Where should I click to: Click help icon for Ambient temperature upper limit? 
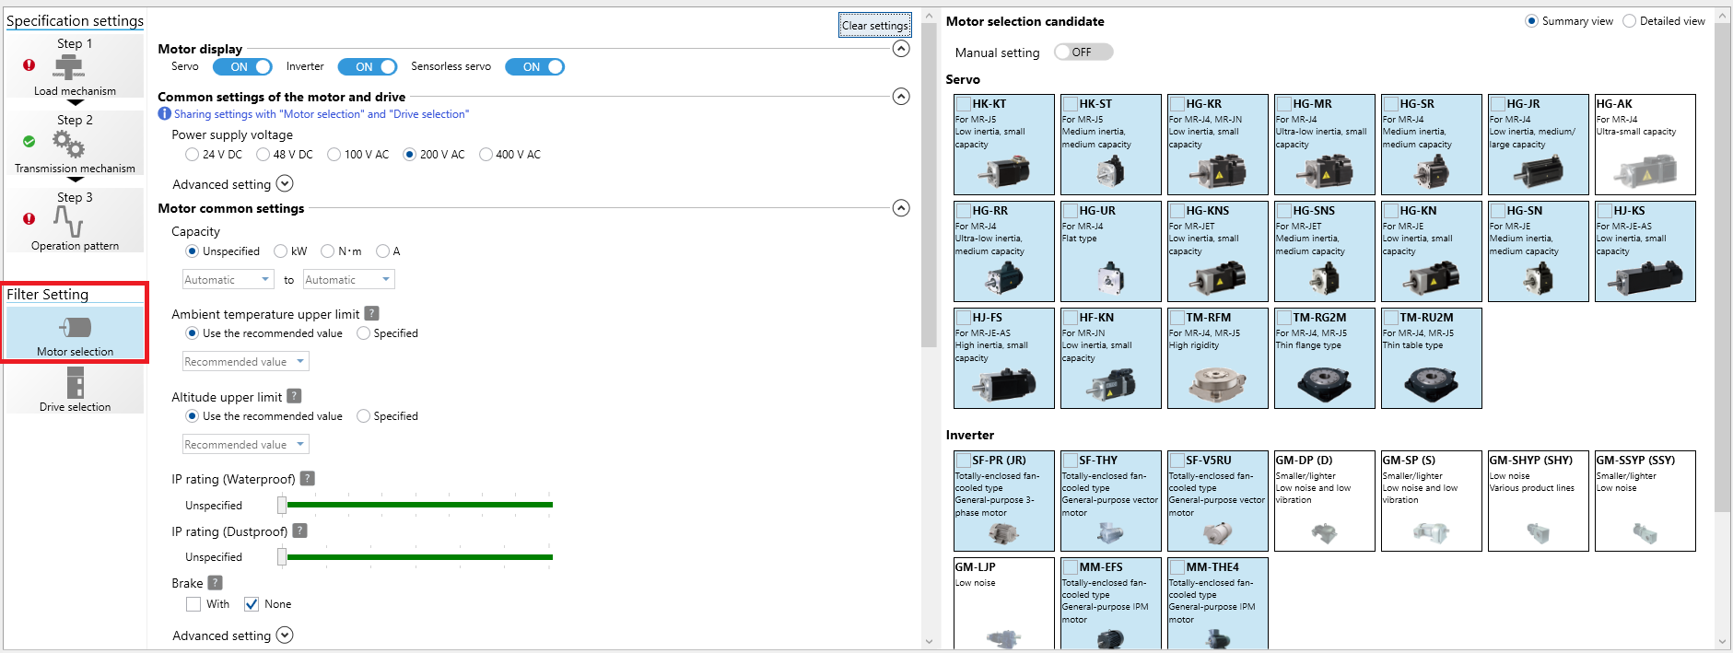tap(371, 313)
